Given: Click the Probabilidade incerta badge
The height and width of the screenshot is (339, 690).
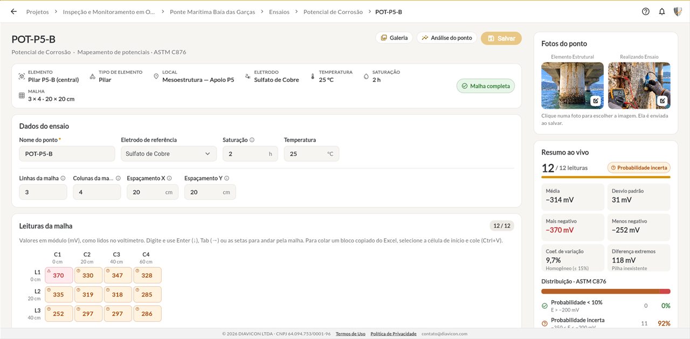Looking at the screenshot, I should coord(639,168).
